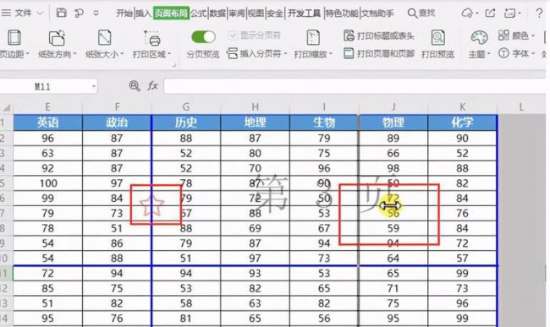
Task: Open the 数据 tab
Action: click(x=217, y=14)
